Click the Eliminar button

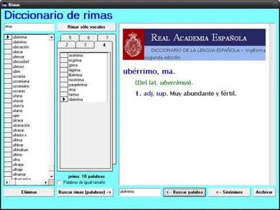(29, 192)
